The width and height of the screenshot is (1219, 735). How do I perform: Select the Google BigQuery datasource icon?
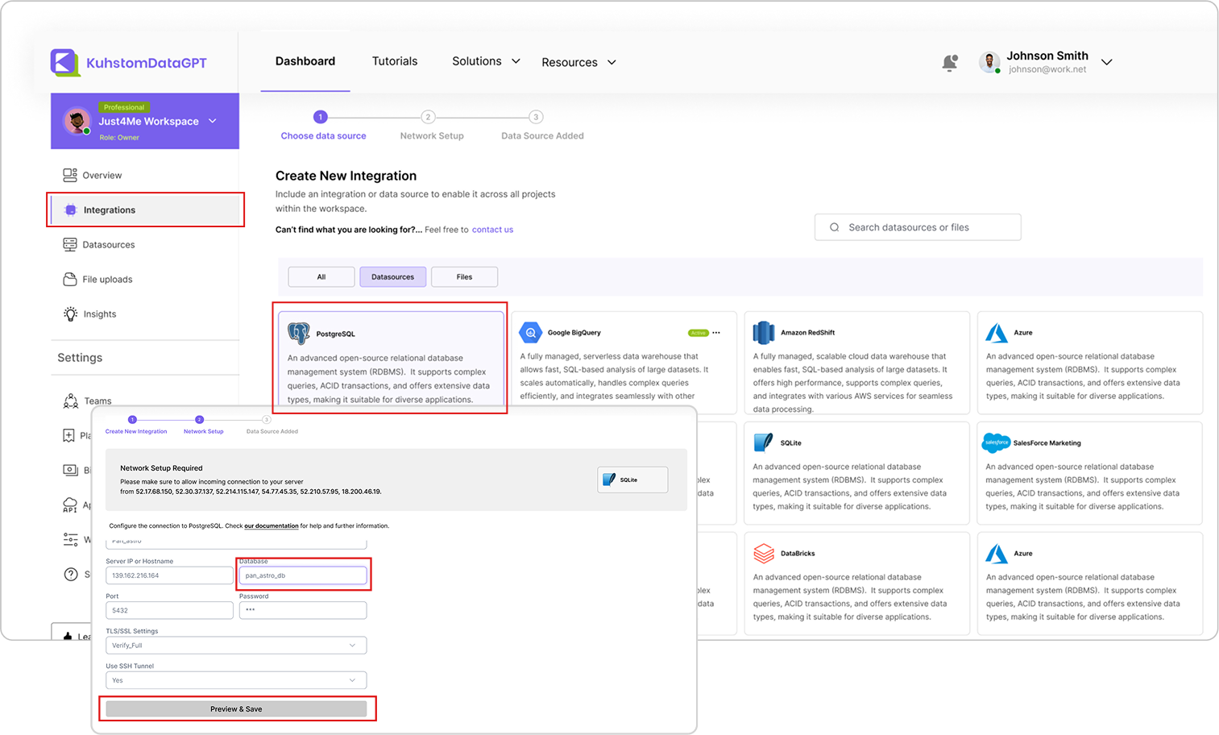point(530,332)
